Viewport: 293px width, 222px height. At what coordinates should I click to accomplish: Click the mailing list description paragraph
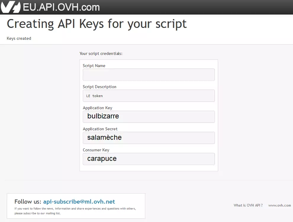tap(75, 211)
